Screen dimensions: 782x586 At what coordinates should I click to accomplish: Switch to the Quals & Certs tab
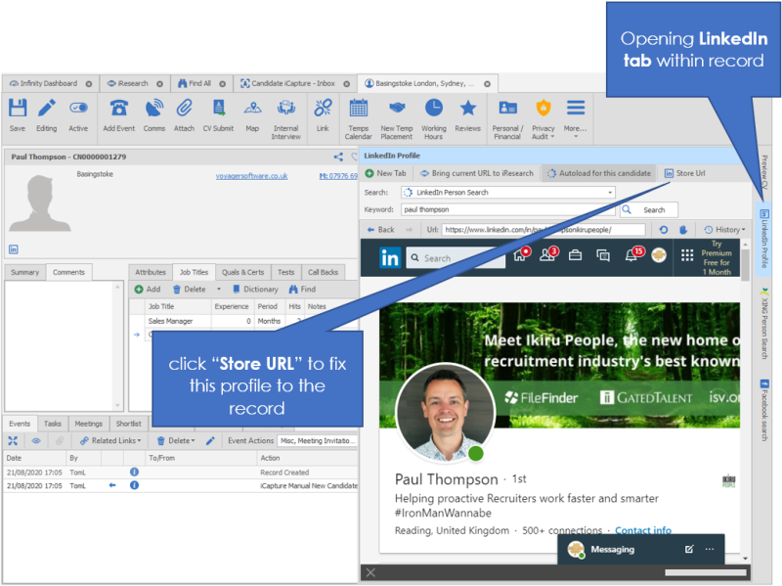click(x=242, y=272)
